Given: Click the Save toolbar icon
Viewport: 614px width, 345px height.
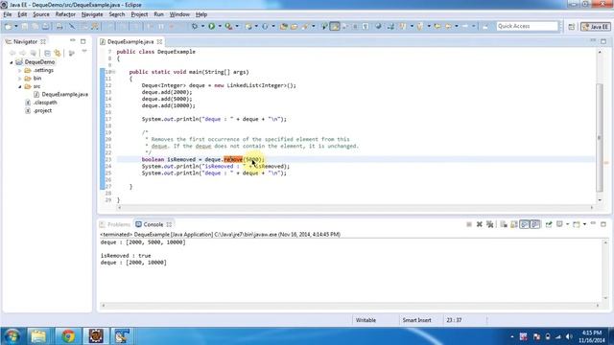Looking at the screenshot, I should coord(25,26).
